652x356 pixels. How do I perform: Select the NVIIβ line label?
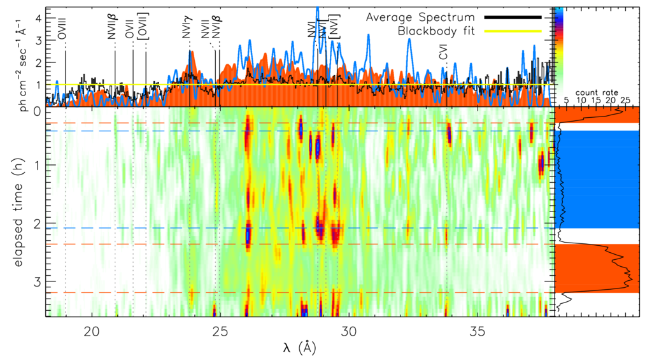coord(112,27)
